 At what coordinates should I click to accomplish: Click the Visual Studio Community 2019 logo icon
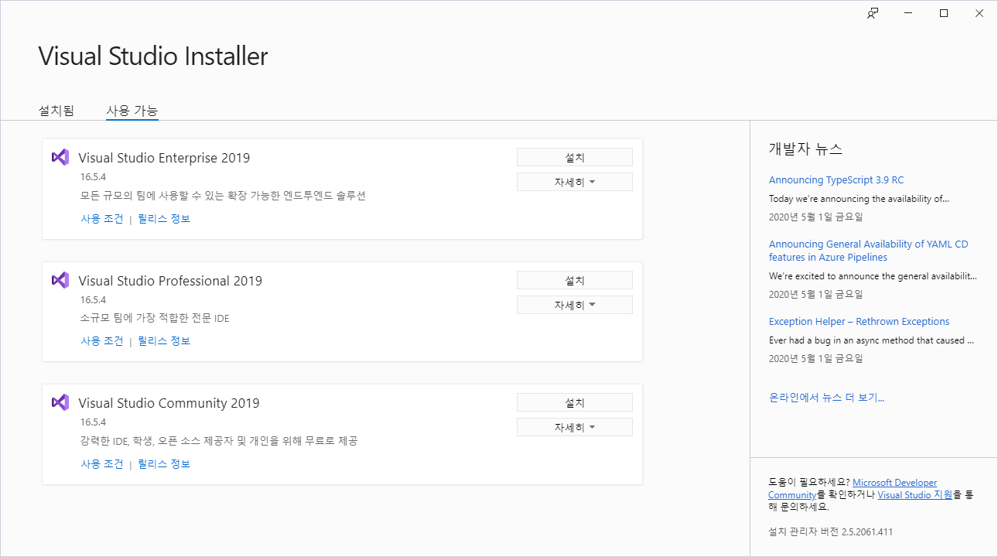click(60, 402)
